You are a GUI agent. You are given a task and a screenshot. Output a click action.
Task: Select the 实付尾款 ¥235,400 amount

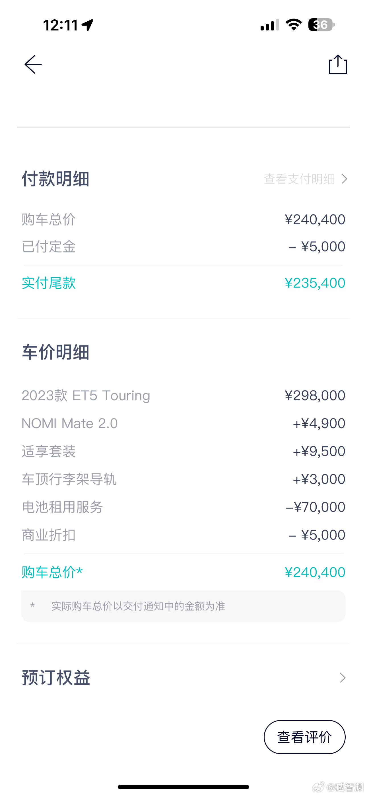coord(315,283)
